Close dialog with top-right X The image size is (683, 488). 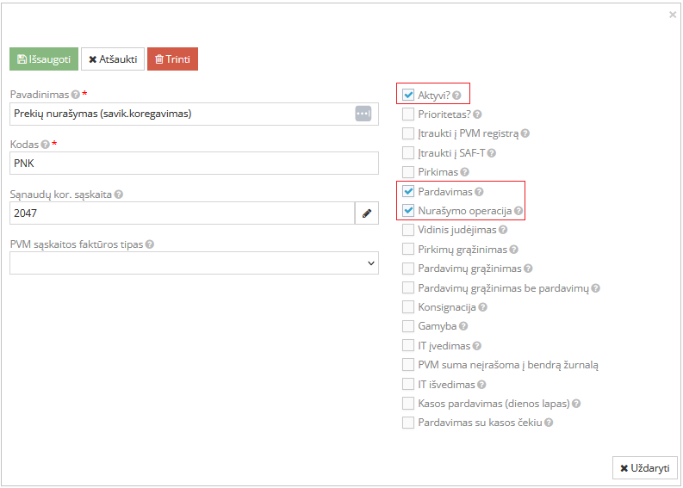pos(672,15)
